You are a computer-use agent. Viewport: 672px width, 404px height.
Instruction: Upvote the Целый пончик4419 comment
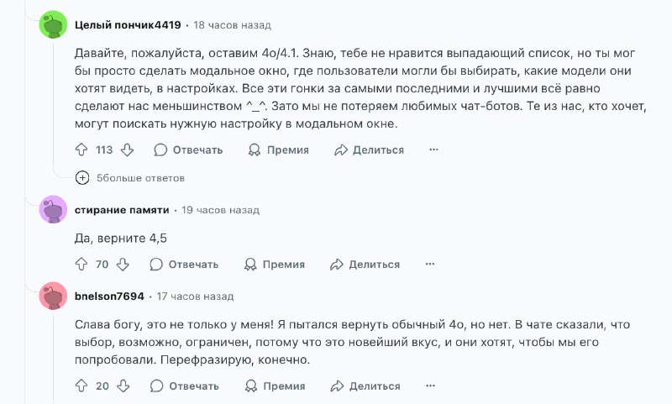coord(81,150)
